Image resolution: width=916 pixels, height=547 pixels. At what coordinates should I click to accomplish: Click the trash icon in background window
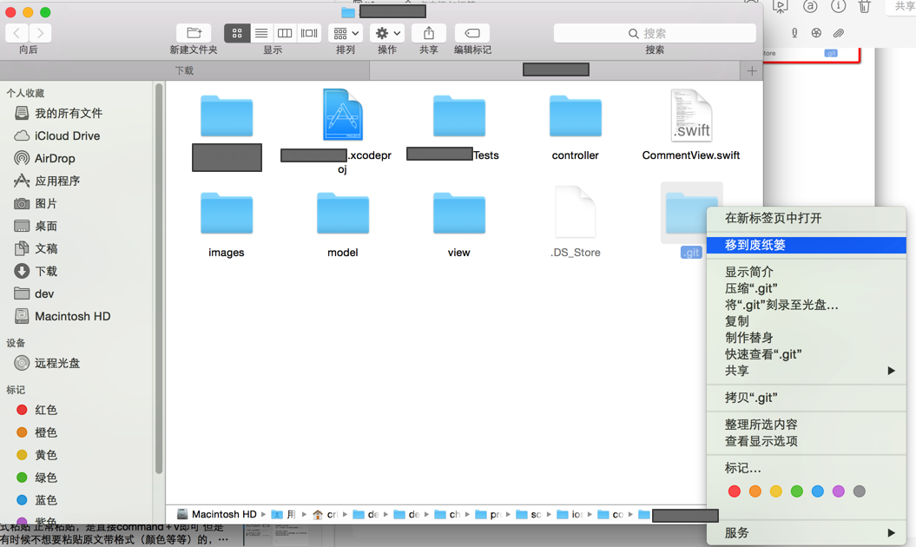(x=864, y=6)
